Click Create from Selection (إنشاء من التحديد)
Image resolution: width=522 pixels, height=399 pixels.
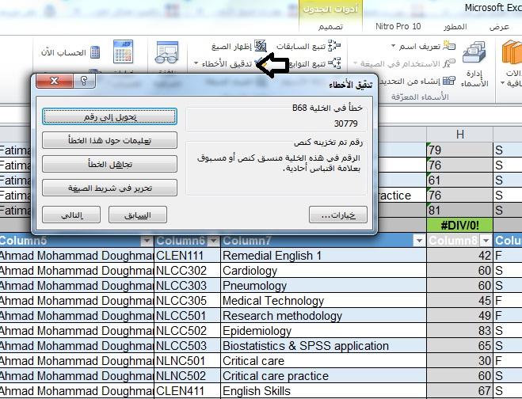[x=417, y=81]
